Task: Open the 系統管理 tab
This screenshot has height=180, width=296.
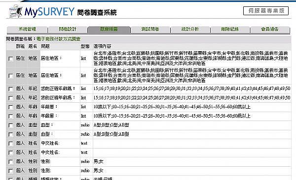Action: (x=27, y=30)
